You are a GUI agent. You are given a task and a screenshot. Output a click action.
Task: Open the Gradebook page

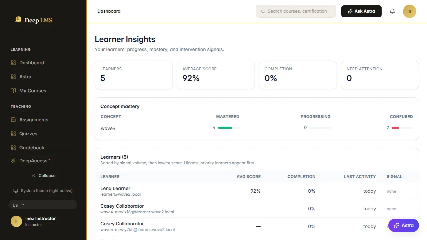coord(43,146)
